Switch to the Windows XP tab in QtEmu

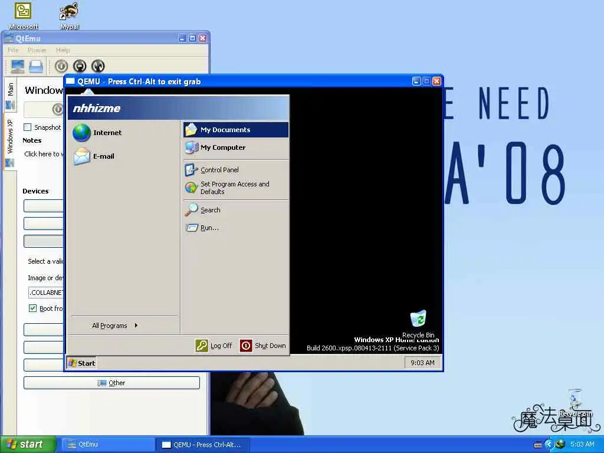[10, 143]
